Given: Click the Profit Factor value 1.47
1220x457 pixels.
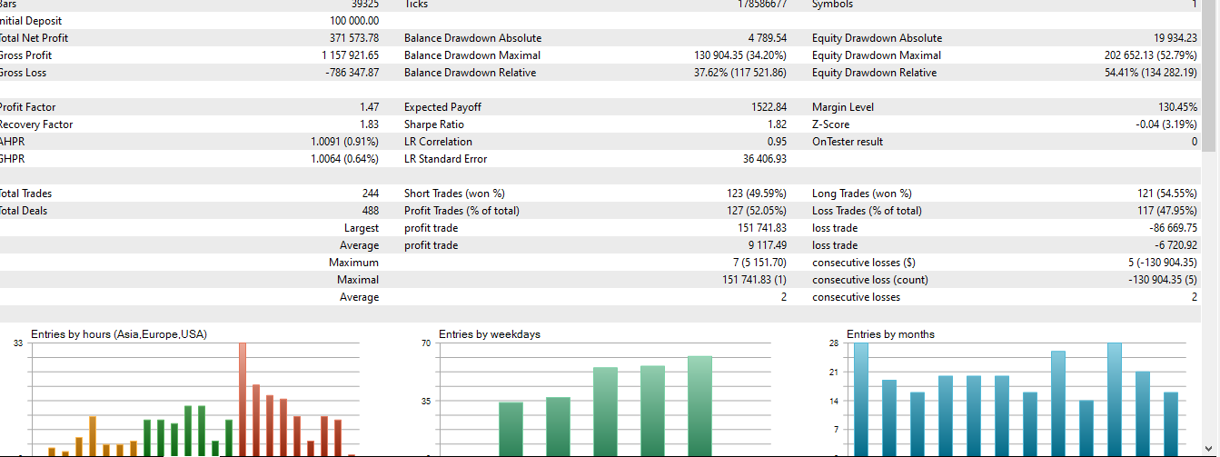Looking at the screenshot, I should 370,107.
